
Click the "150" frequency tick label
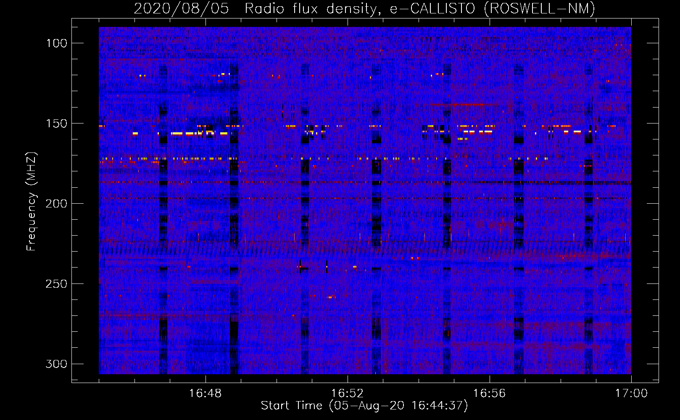click(56, 123)
